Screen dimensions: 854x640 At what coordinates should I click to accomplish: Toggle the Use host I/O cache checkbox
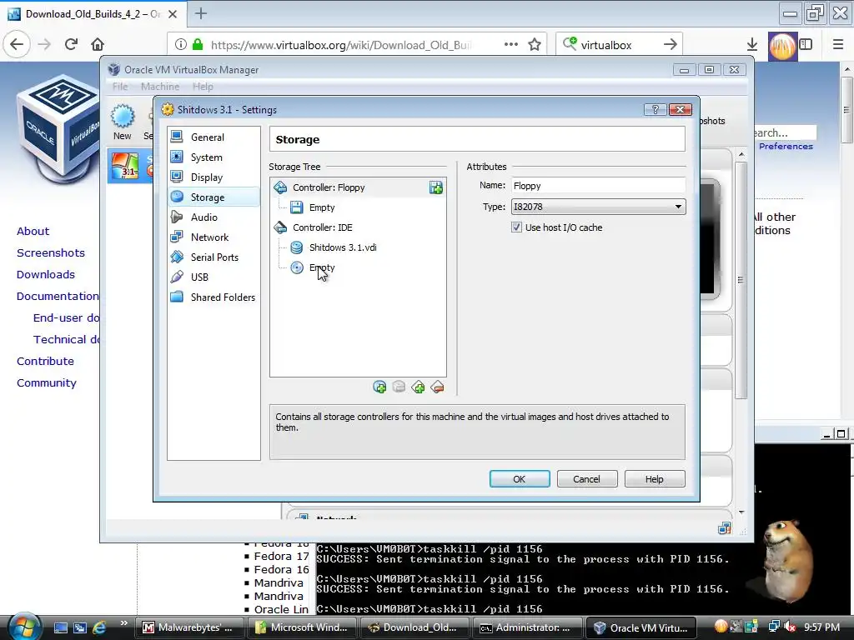pos(516,227)
